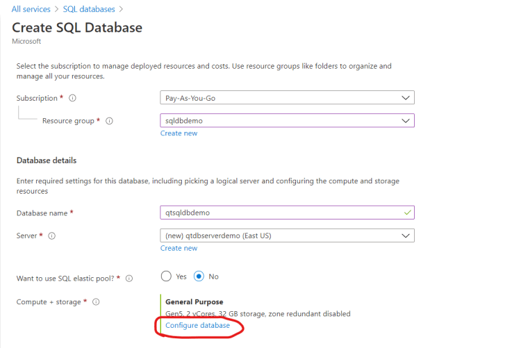This screenshot has height=348, width=521.
Task: Click the info icon beside Resource group
Action: pos(109,121)
